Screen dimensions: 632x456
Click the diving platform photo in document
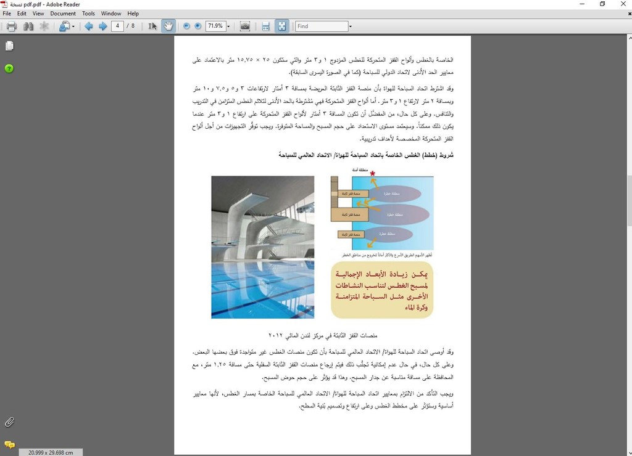tap(263, 247)
